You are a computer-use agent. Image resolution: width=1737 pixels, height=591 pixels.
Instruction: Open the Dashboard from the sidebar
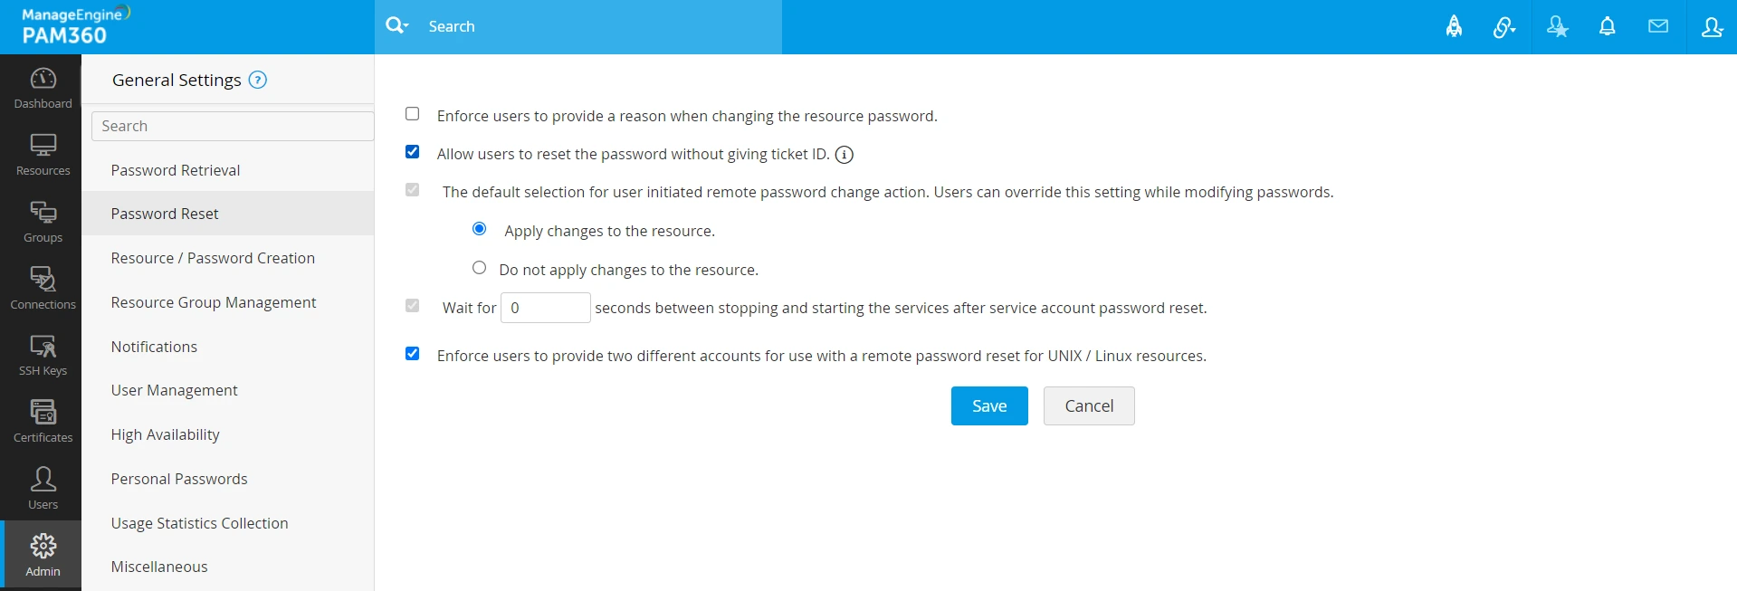(x=42, y=86)
